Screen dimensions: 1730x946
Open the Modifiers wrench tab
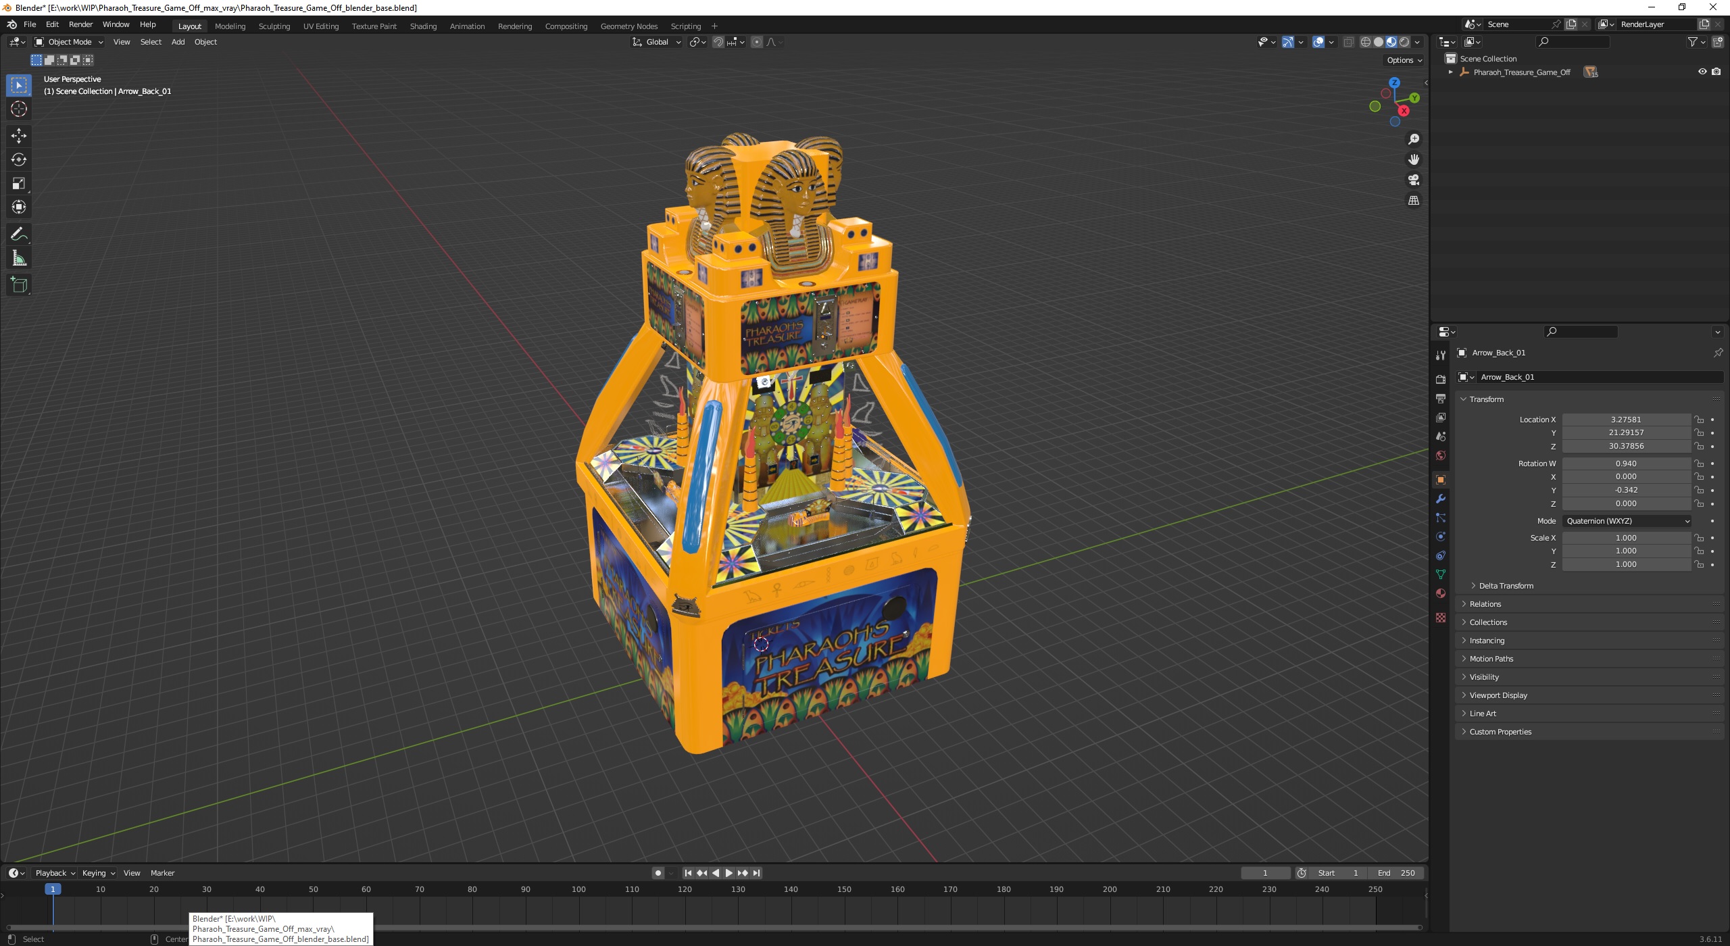(1440, 499)
